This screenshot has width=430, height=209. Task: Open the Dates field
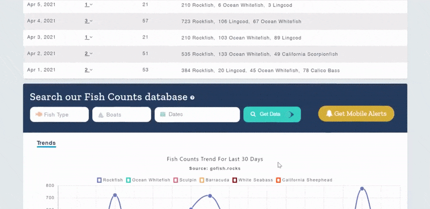[x=197, y=114]
